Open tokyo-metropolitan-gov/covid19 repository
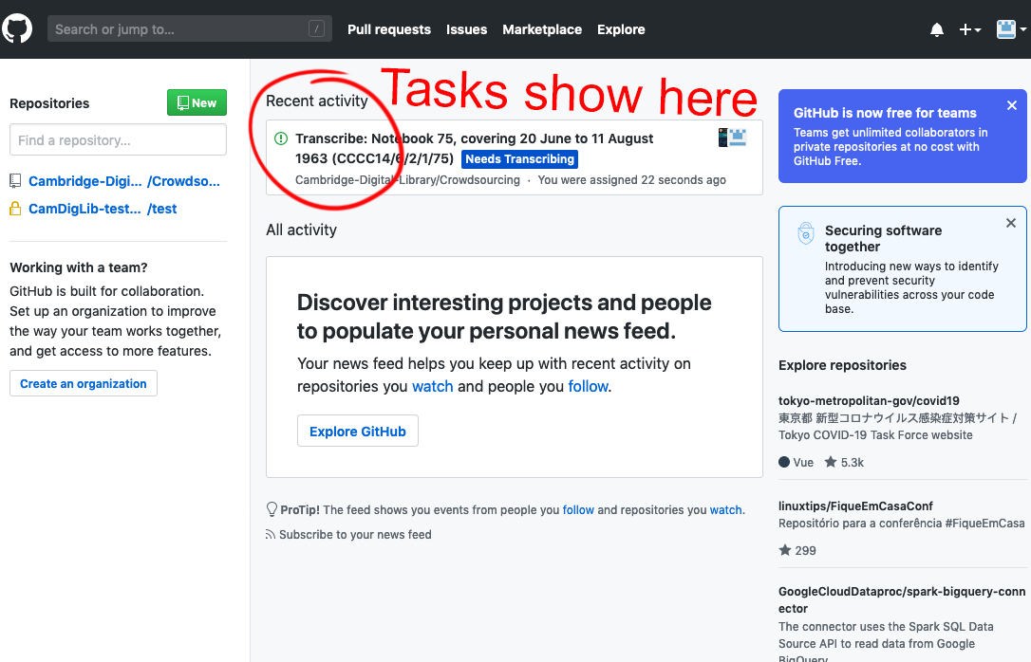Image resolution: width=1031 pixels, height=662 pixels. tap(869, 400)
